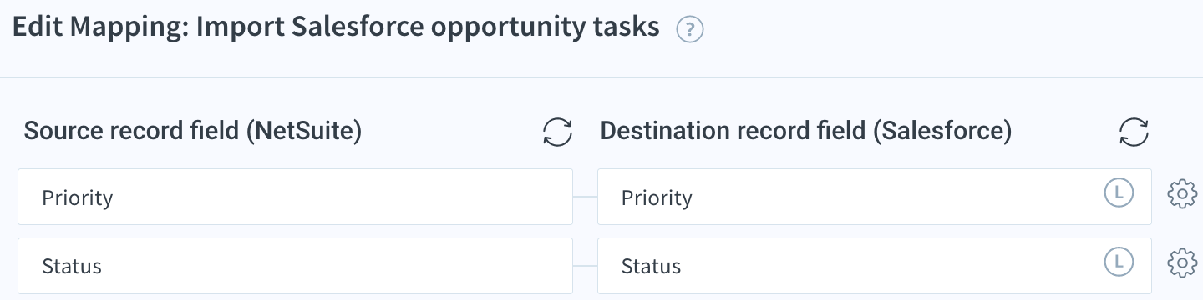Viewport: 1203px width, 300px height.
Task: Click the connector line between Priority fields
Action: [586, 197]
